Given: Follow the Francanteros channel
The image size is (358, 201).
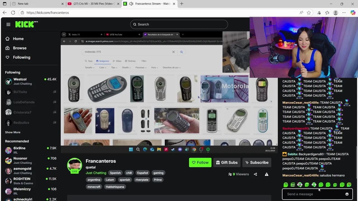Looking at the screenshot, I should [200, 162].
